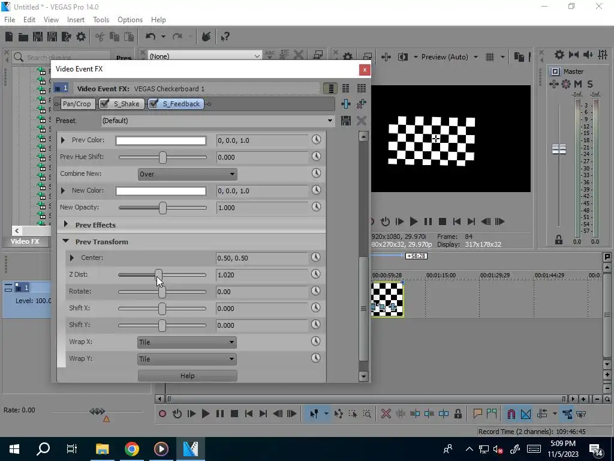Expand the Prev Color parameter
The width and height of the screenshot is (614, 461).
[x=62, y=140]
